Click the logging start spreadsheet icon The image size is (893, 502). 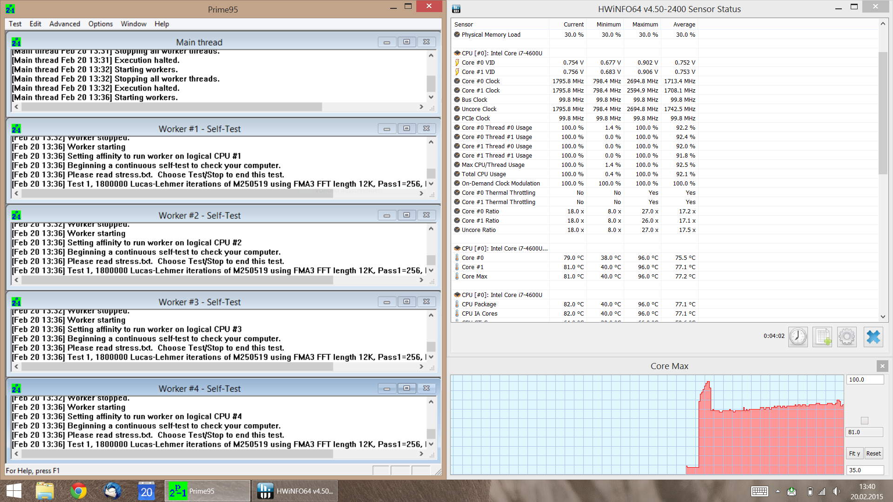pos(822,337)
